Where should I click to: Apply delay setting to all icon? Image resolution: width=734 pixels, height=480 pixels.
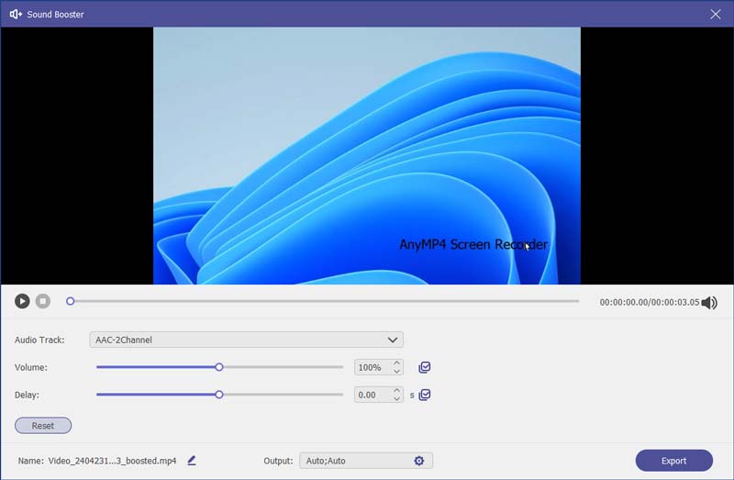click(425, 395)
